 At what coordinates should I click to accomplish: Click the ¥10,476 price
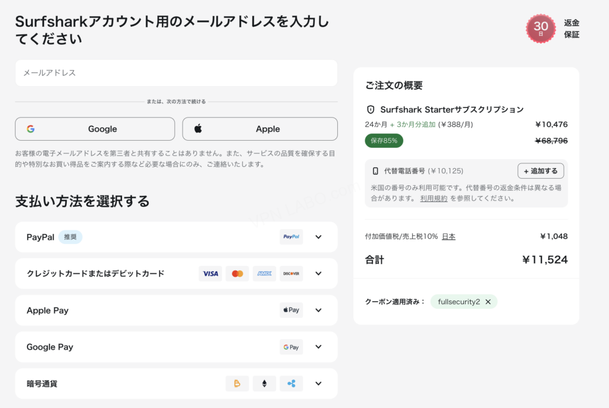[551, 125]
